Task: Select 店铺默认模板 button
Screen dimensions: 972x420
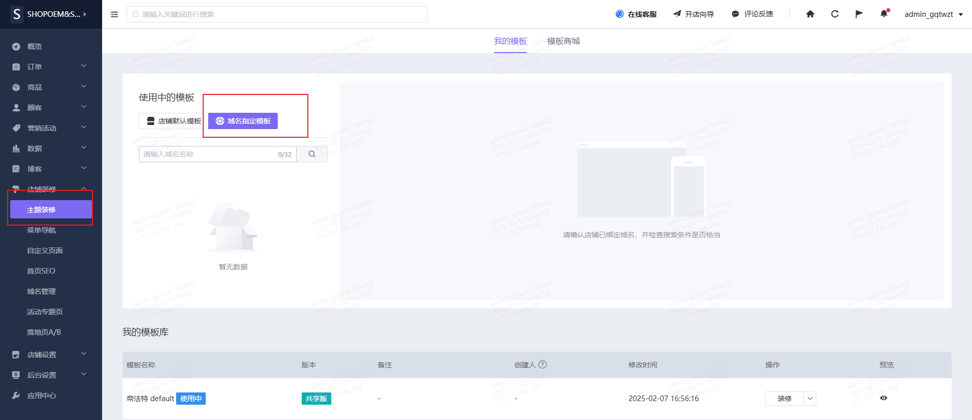Action: [x=174, y=121]
